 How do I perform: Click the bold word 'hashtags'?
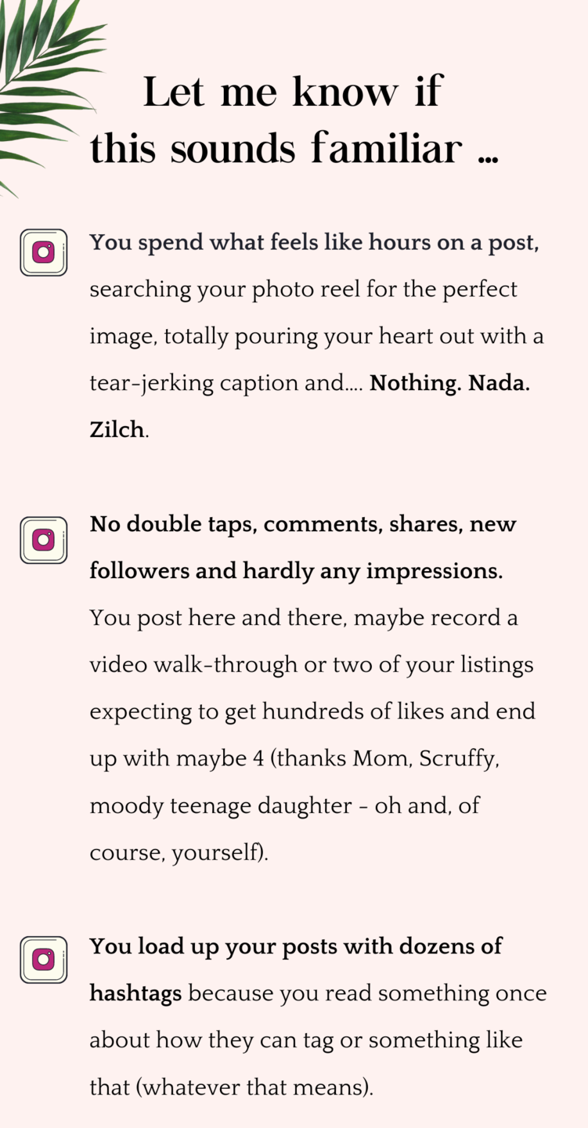(x=135, y=994)
